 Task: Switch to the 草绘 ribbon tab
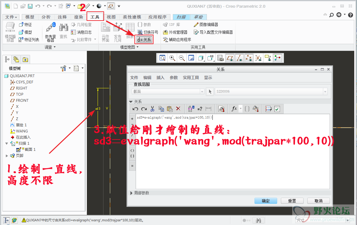tap(198, 17)
